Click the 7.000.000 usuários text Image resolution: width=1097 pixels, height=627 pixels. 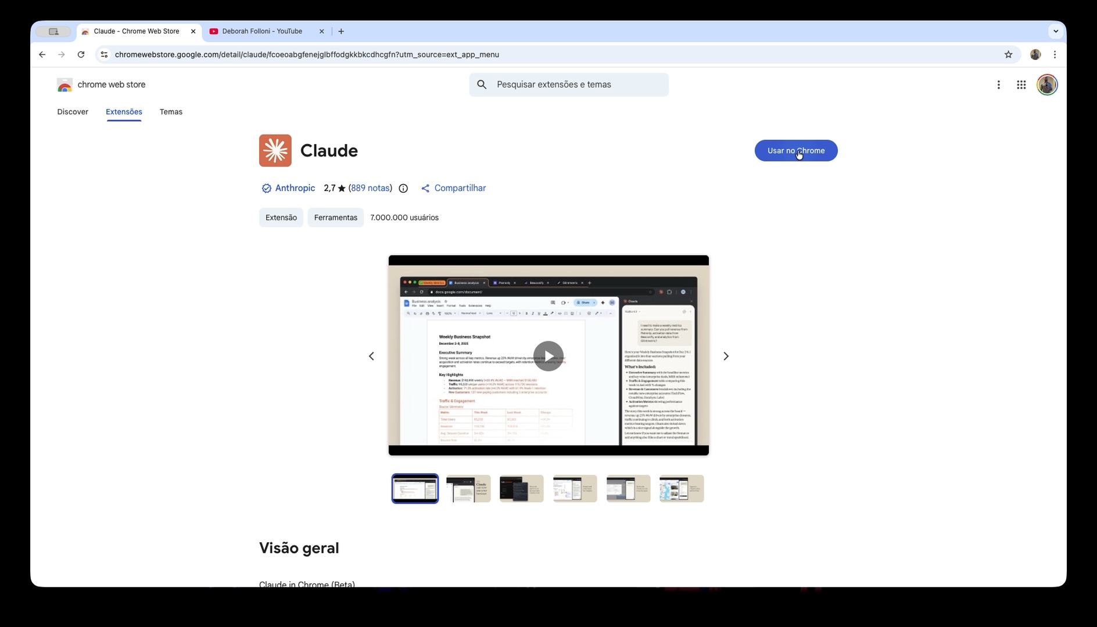coord(404,218)
